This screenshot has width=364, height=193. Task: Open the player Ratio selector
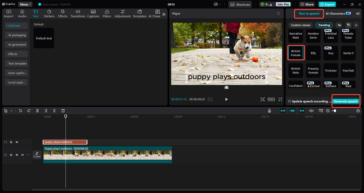pos(271,99)
